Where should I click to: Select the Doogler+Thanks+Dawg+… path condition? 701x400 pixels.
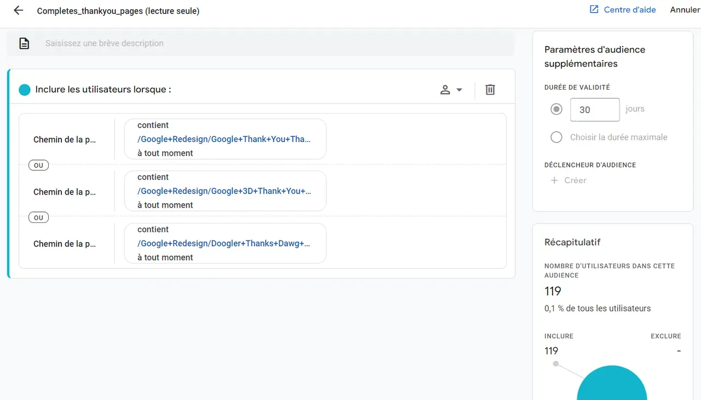(x=225, y=243)
